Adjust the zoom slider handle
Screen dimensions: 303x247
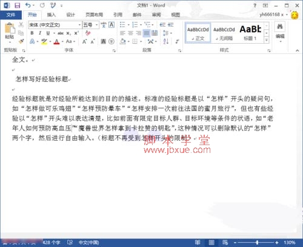click(x=257, y=242)
